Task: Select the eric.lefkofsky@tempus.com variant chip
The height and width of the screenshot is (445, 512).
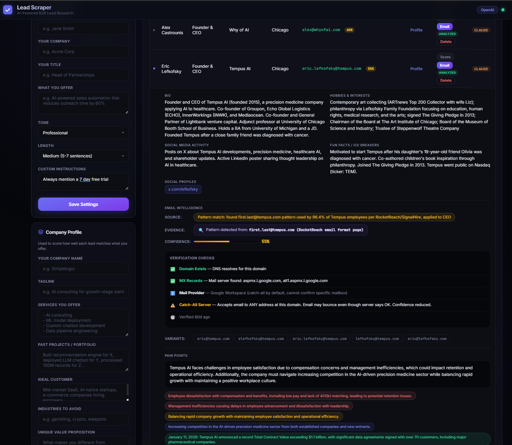Action: pyautogui.click(x=320, y=339)
